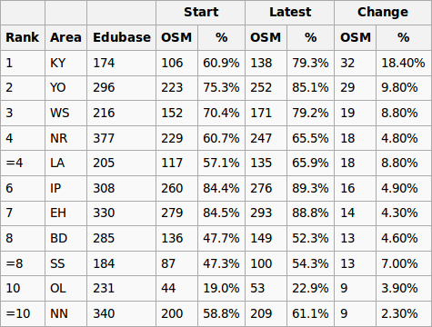Select the YO area cell
432x327 pixels.
[65, 88]
